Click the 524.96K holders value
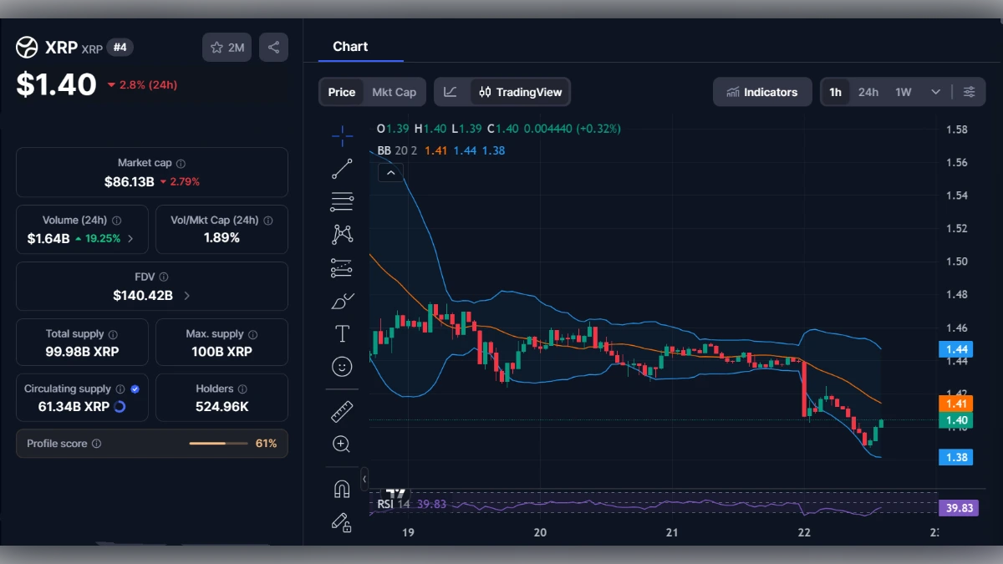 click(221, 407)
